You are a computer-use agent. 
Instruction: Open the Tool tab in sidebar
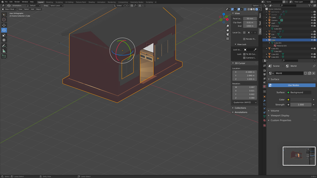pos(260,23)
